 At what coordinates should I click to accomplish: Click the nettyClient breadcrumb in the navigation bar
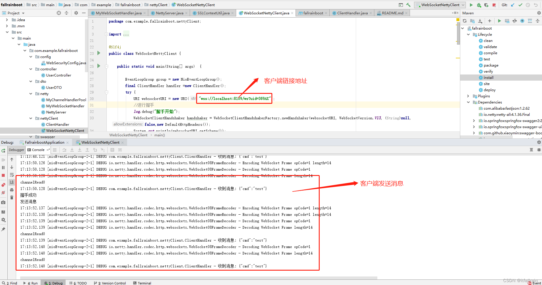158,5
